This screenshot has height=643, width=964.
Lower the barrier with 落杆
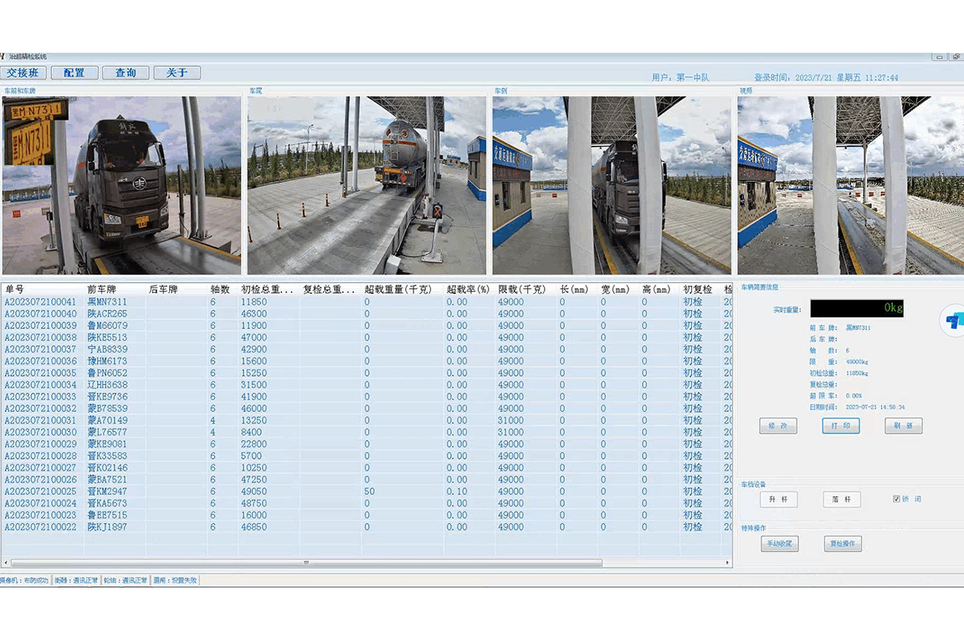pos(841,499)
